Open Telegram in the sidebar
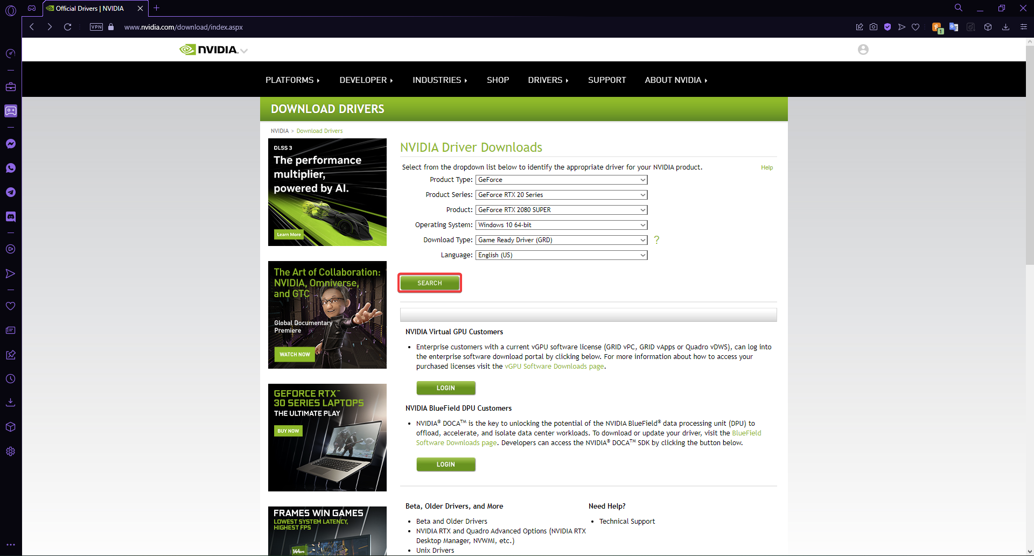The height and width of the screenshot is (556, 1034). click(x=11, y=192)
